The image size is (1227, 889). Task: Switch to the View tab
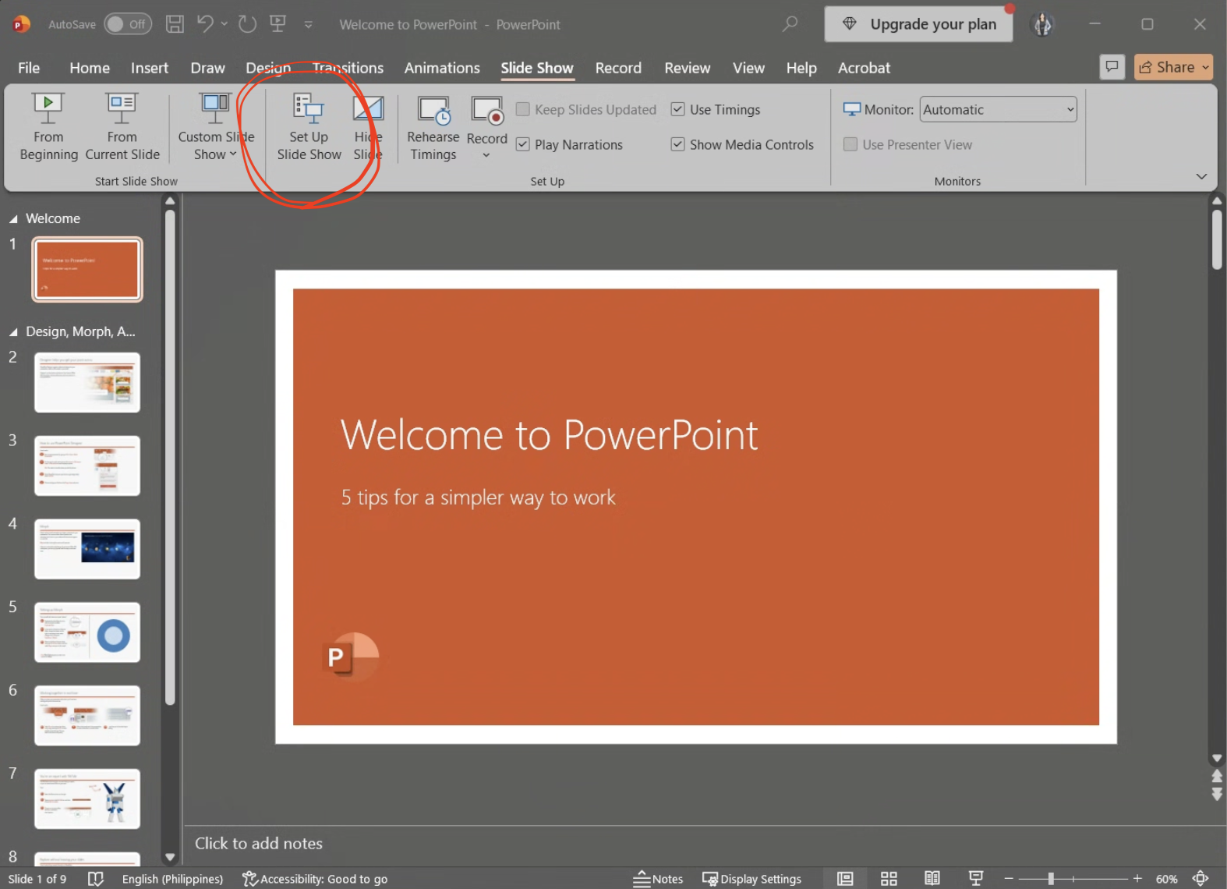pyautogui.click(x=748, y=68)
